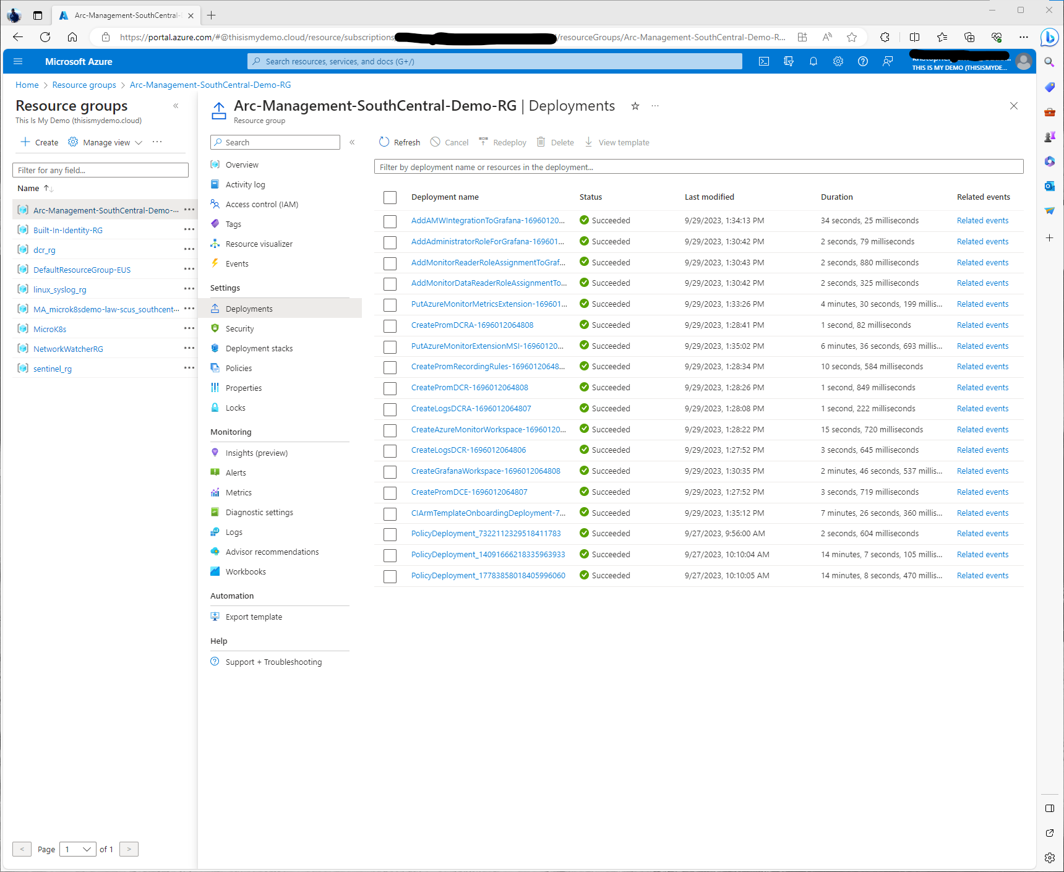Screen dimensions: 1064x872
Task: Select the CreatePromDCRA deployment checkbox
Action: [x=390, y=326]
